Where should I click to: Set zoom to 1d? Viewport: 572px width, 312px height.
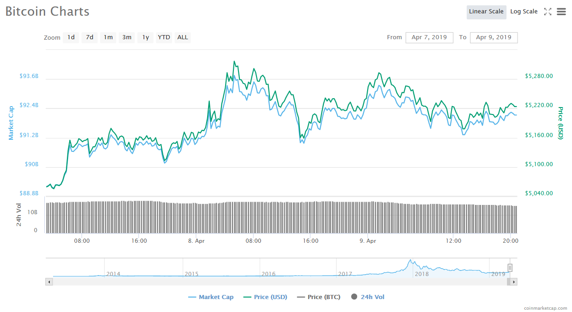[x=71, y=37]
